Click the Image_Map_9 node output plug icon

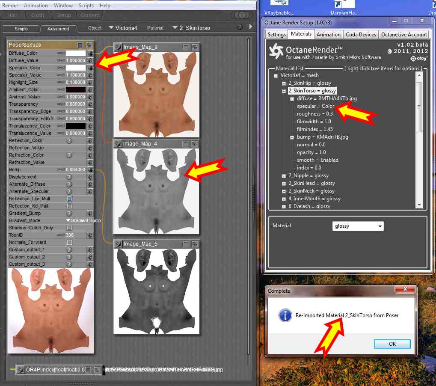click(x=118, y=47)
